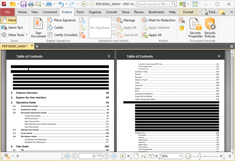
Task: Click the Open folder icon in quick access toolbar
Action: coord(13,4)
